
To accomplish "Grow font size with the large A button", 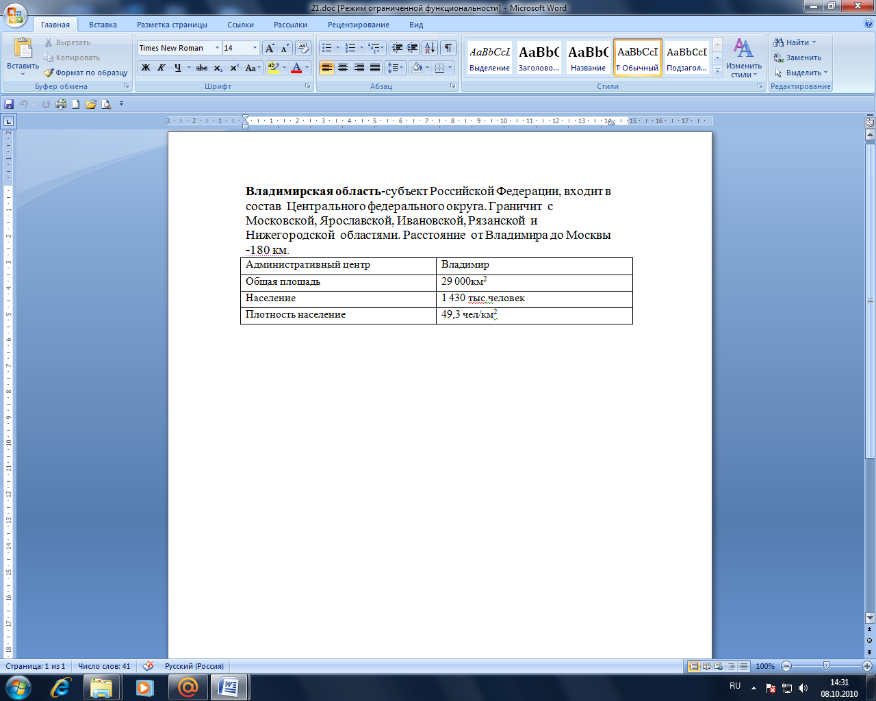I will pos(270,48).
